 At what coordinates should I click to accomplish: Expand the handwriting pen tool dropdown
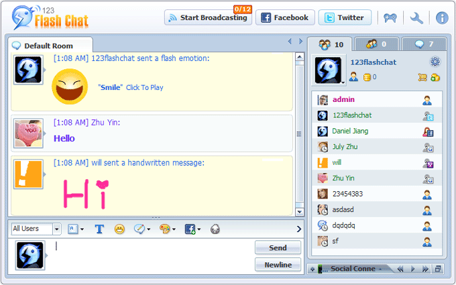click(149, 229)
